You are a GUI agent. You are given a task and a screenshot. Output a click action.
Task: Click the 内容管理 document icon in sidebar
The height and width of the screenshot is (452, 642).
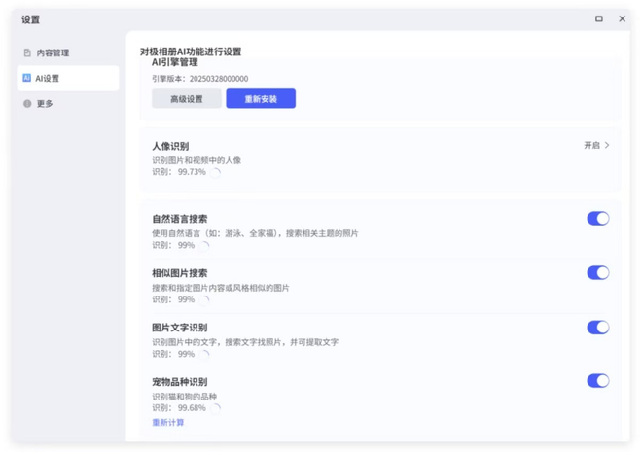[x=27, y=52]
